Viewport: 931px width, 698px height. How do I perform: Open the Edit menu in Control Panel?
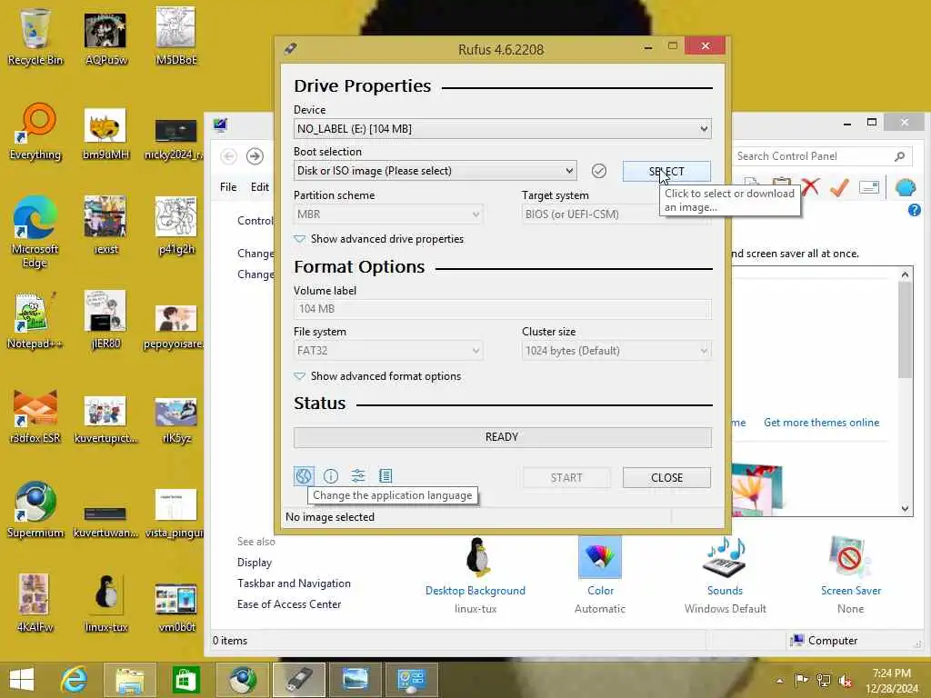coord(259,187)
